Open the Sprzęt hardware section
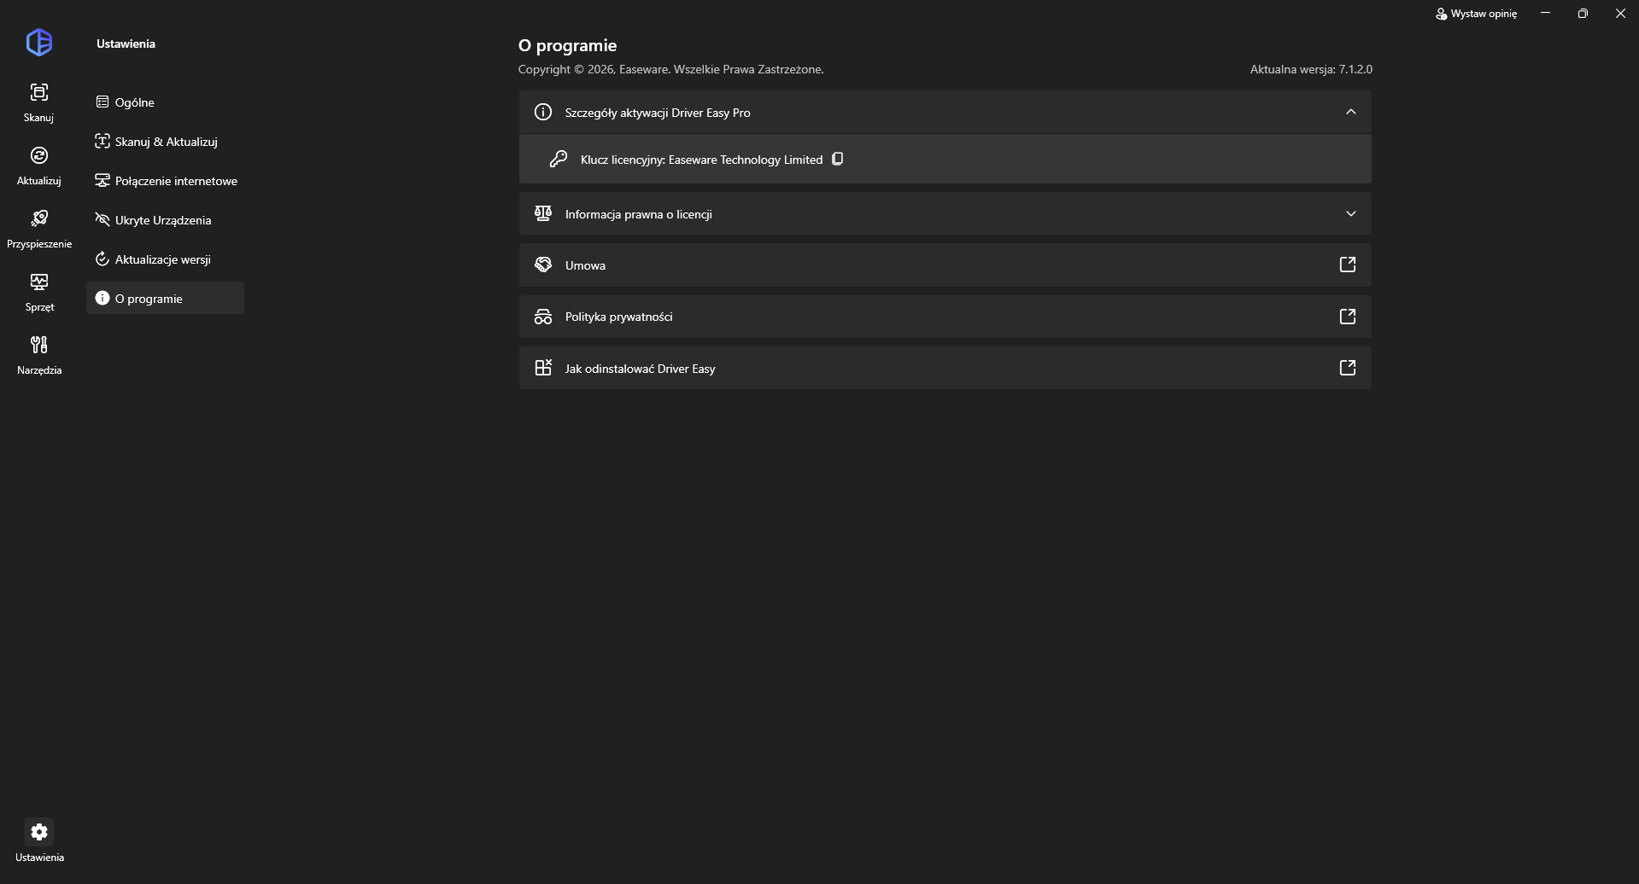Viewport: 1639px width, 884px height. click(38, 292)
